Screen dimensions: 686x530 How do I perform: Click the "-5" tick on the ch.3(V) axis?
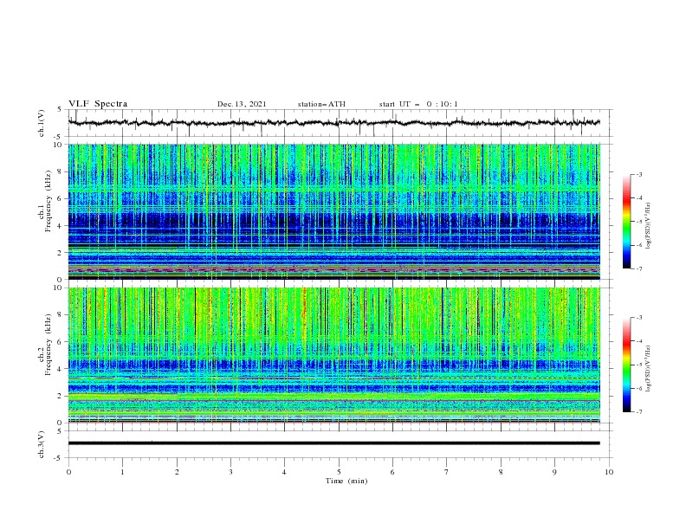(59, 458)
